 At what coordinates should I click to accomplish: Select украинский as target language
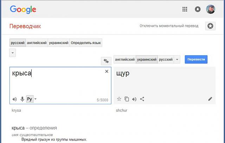point(147,60)
